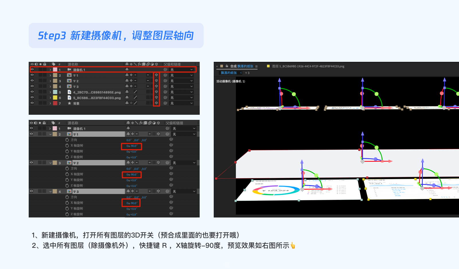
Task: Open the composition panel menu beside 飘落的纸张
Action: tap(256, 66)
